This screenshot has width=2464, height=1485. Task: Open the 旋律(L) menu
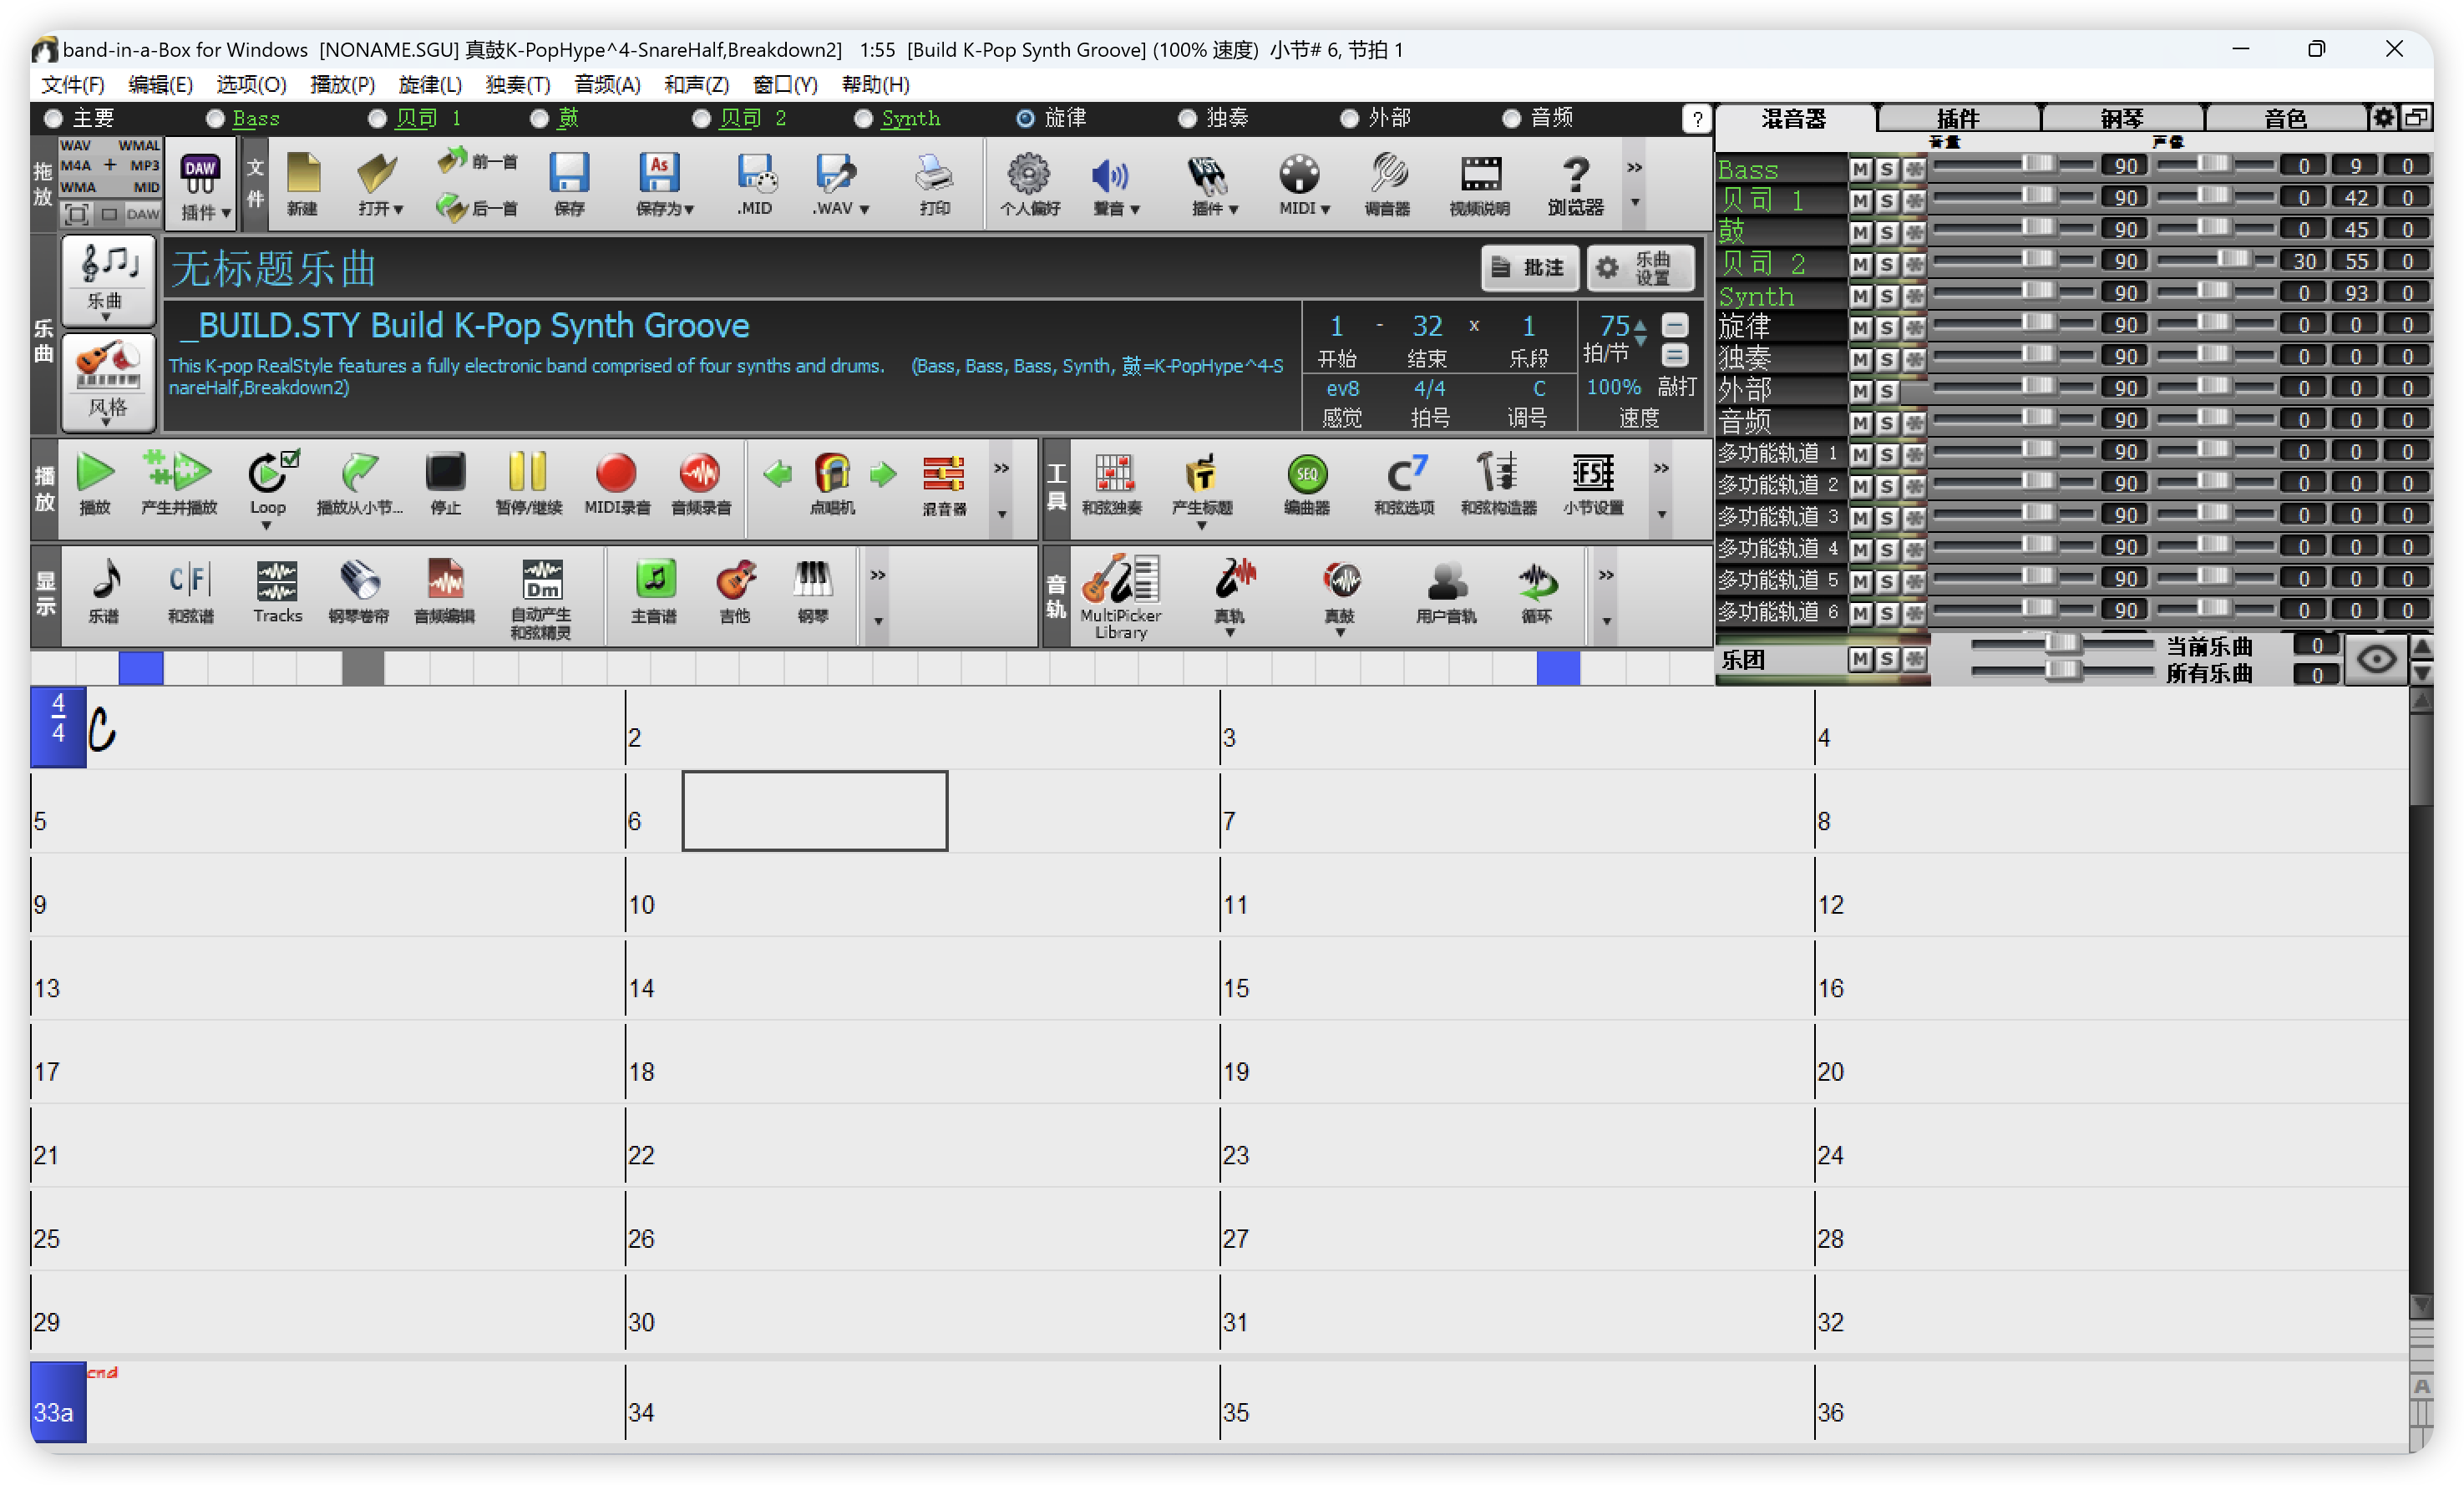click(x=430, y=84)
